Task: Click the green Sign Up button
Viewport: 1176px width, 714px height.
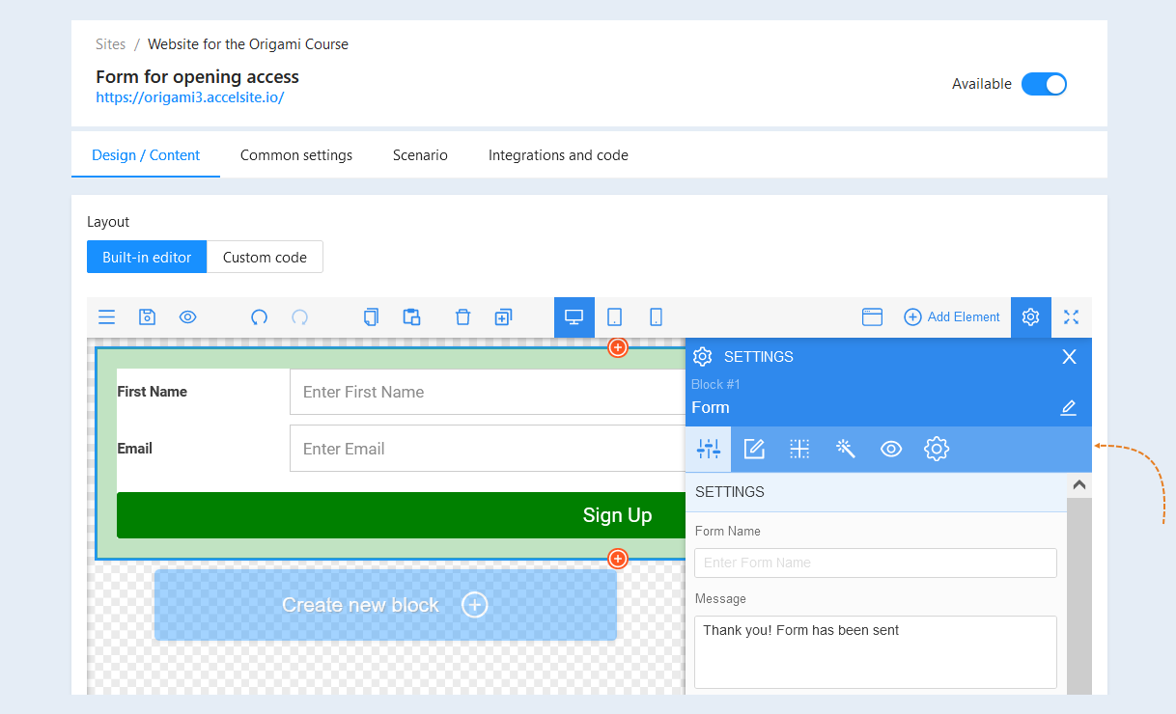Action: 401,515
